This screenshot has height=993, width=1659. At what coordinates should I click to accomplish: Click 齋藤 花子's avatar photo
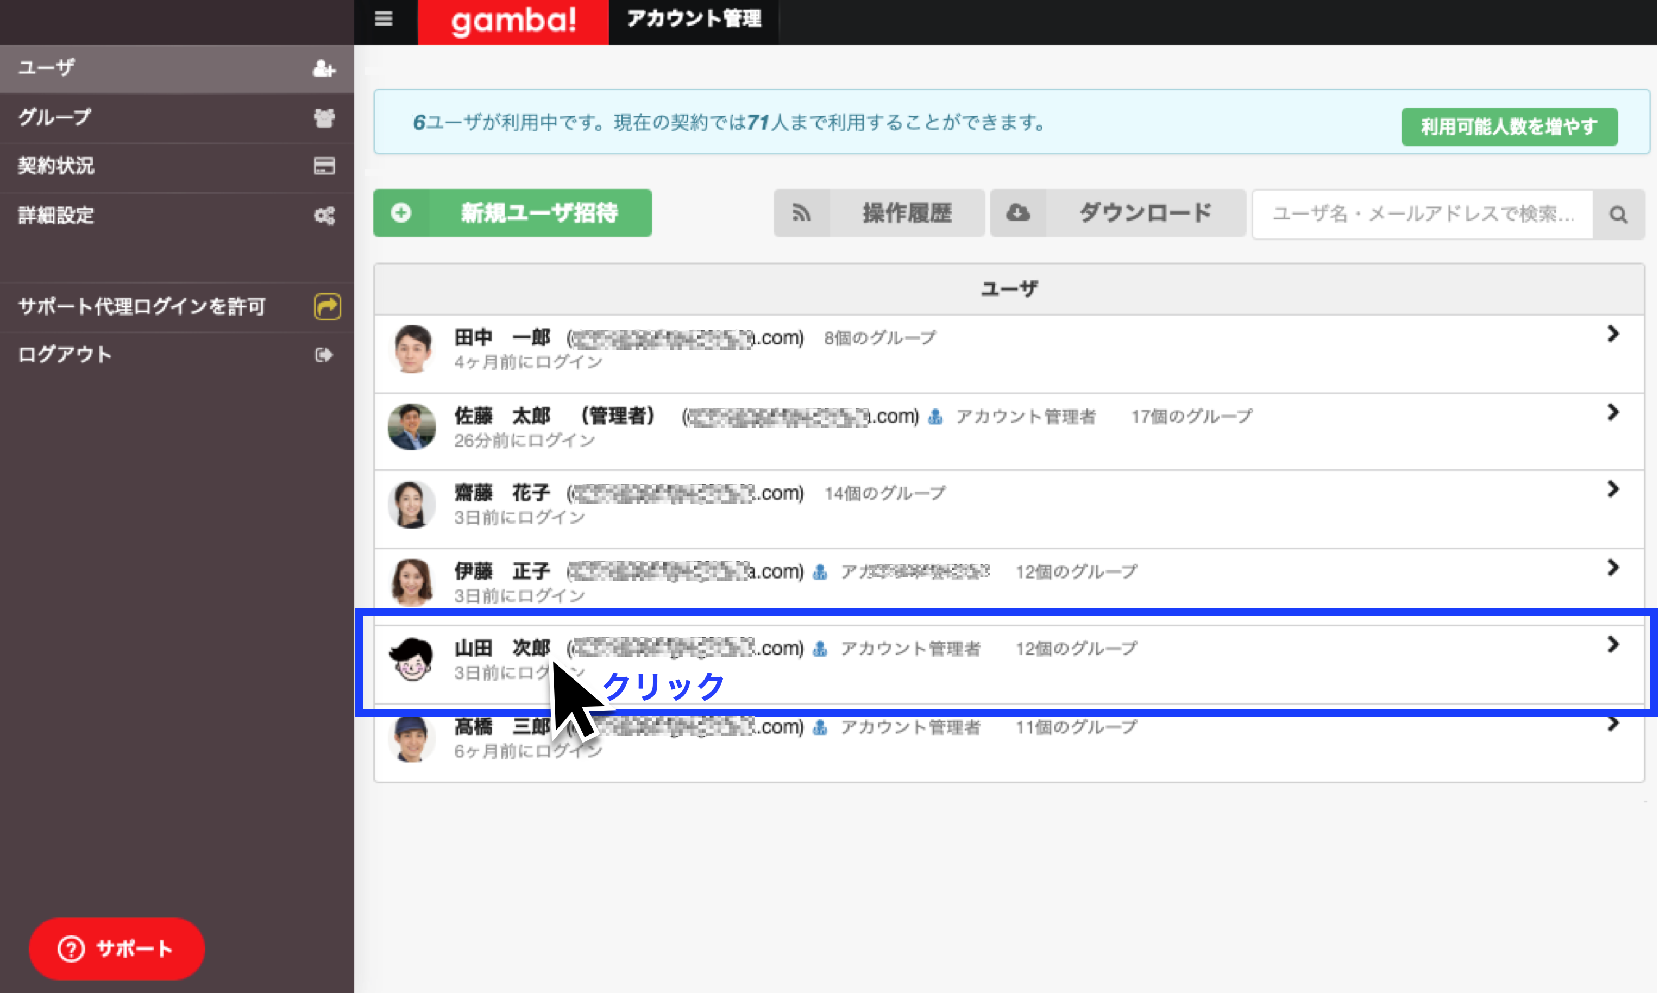411,505
